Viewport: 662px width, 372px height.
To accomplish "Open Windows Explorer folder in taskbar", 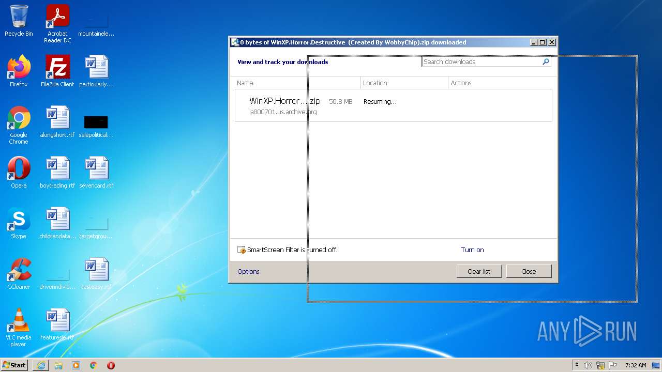I will (x=58, y=365).
